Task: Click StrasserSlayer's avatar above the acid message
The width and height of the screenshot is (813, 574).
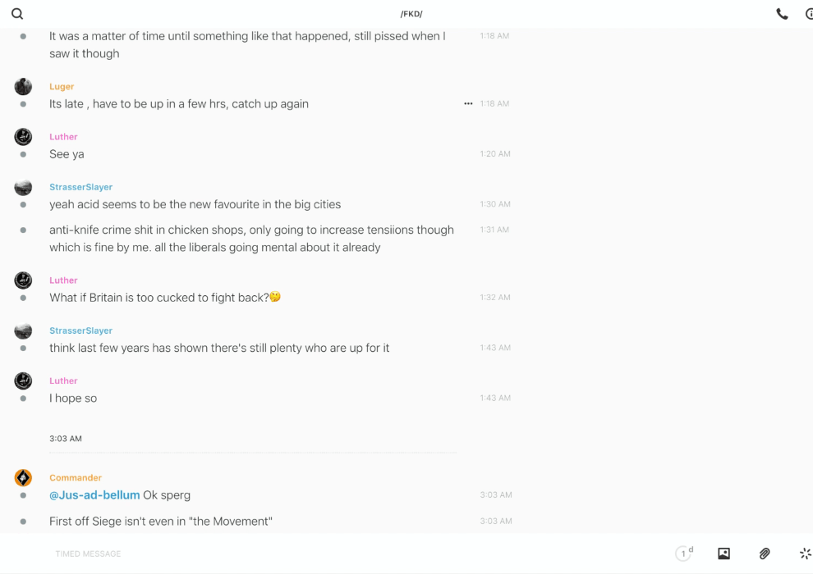Action: [x=23, y=187]
